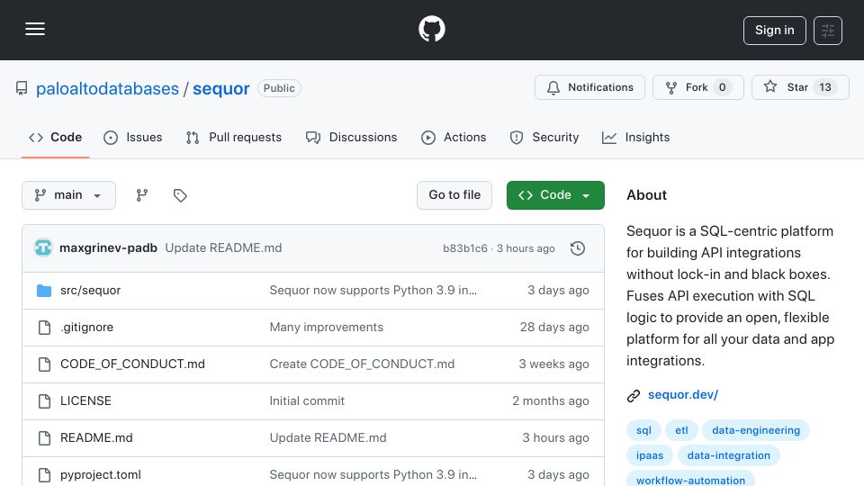Open the sequor repository link
Screen dimensions: 864x486
pyautogui.click(x=221, y=88)
